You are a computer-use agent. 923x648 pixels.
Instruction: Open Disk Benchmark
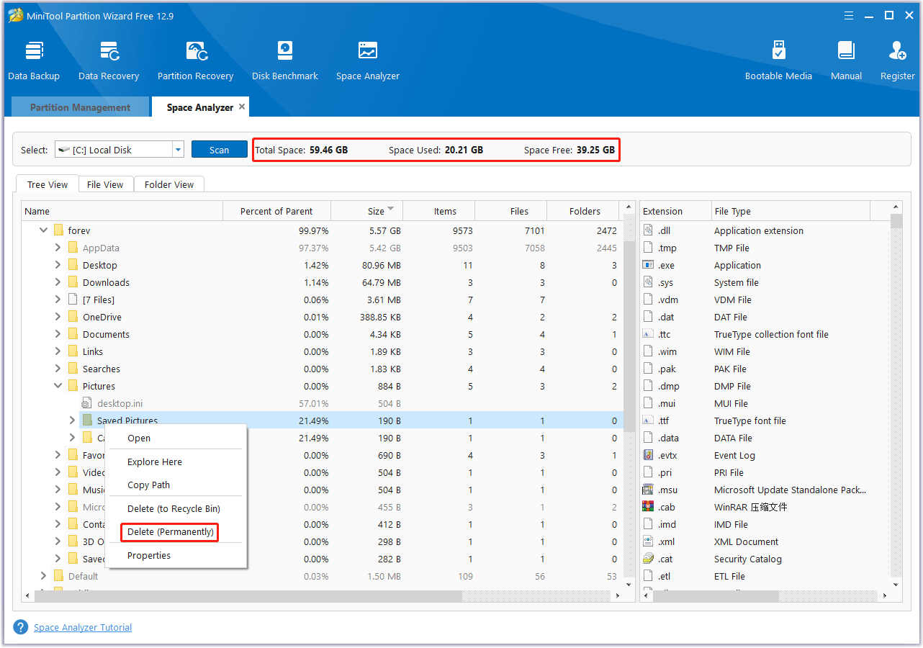[x=285, y=60]
